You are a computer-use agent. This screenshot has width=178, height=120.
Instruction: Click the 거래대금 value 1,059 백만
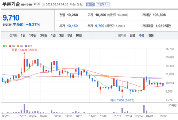coord(163,26)
